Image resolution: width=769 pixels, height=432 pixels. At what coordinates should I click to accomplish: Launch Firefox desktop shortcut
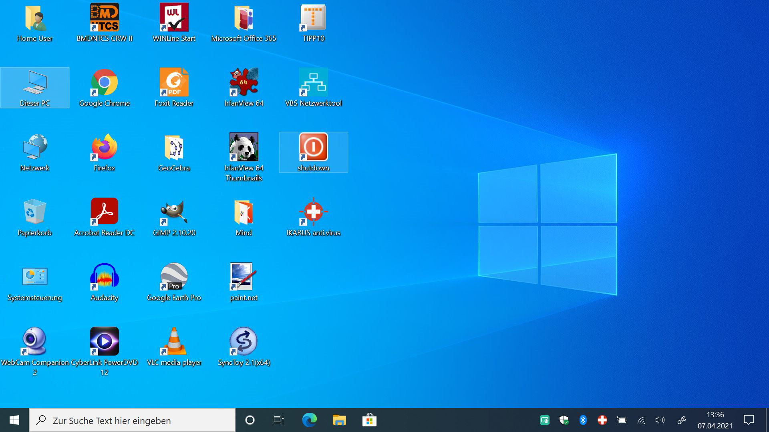pyautogui.click(x=104, y=147)
